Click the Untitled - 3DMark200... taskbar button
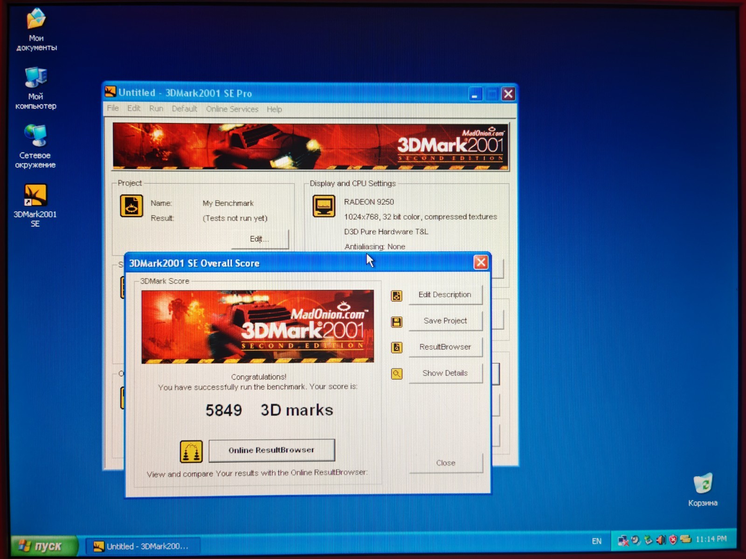This screenshot has height=559, width=746. tap(143, 546)
